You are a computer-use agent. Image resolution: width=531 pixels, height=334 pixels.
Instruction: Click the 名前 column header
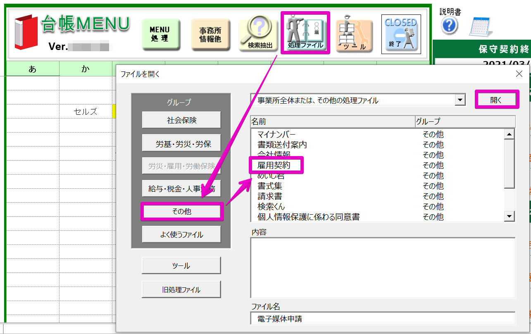click(x=333, y=121)
